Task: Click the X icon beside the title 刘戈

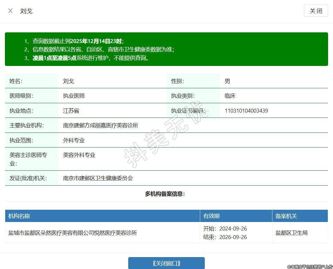Action: [10, 11]
